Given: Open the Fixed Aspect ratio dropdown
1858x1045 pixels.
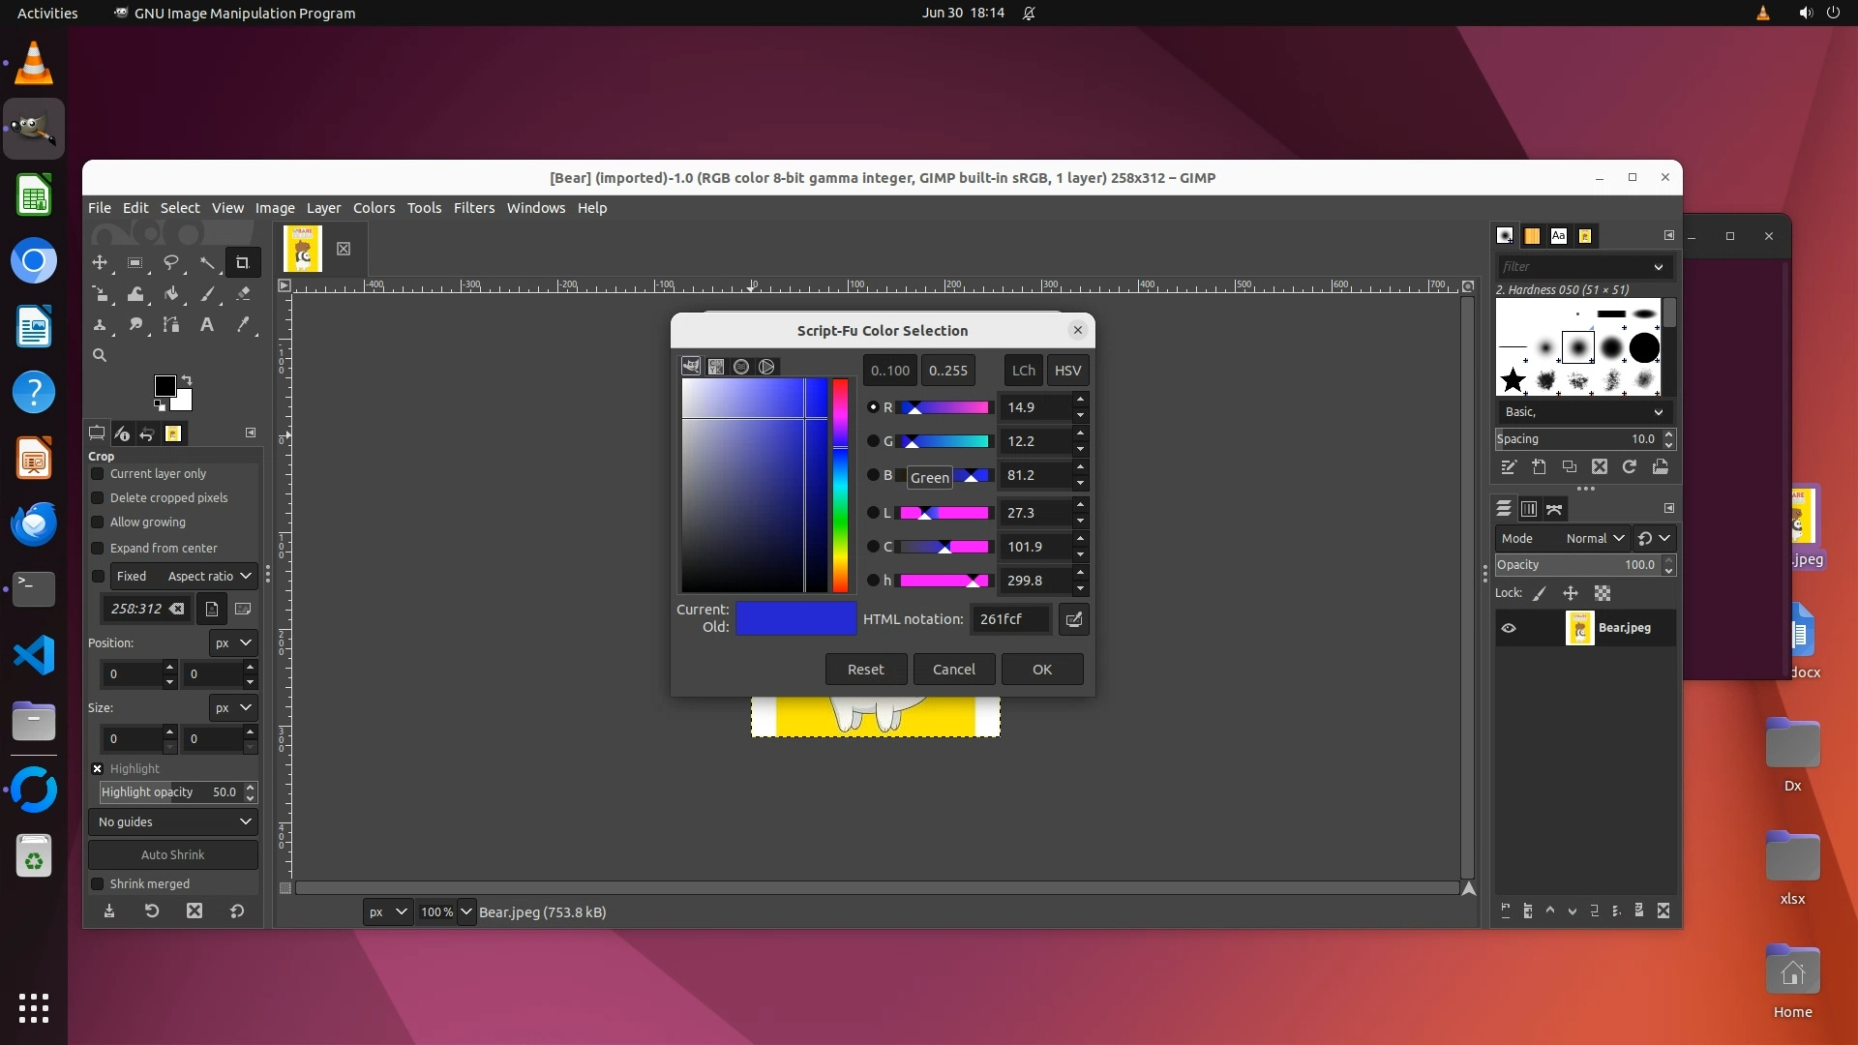Looking at the screenshot, I should click(x=184, y=577).
